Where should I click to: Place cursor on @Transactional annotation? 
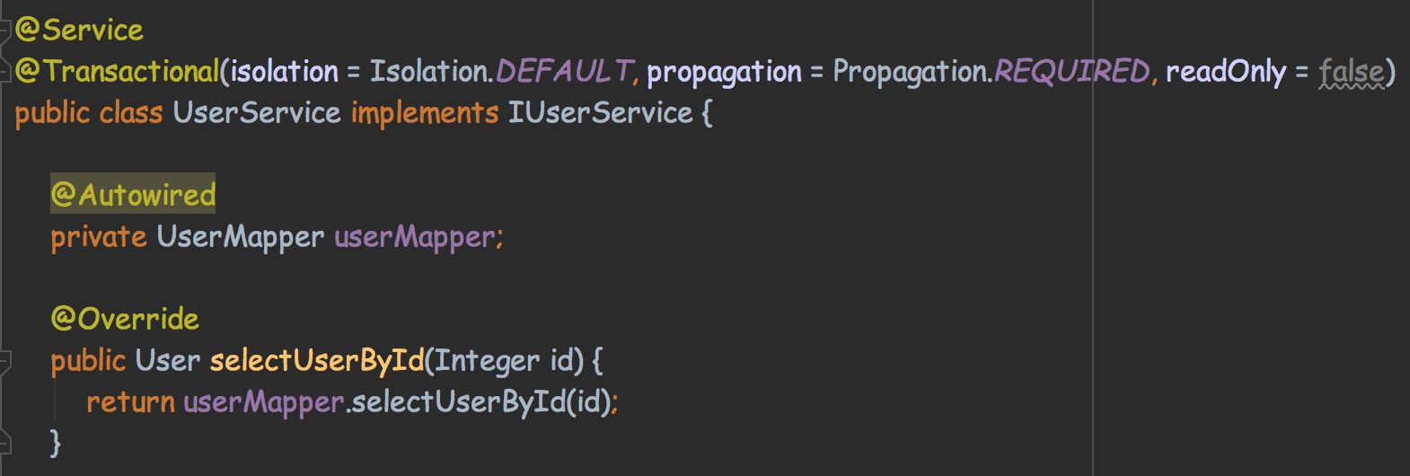pyautogui.click(x=118, y=71)
